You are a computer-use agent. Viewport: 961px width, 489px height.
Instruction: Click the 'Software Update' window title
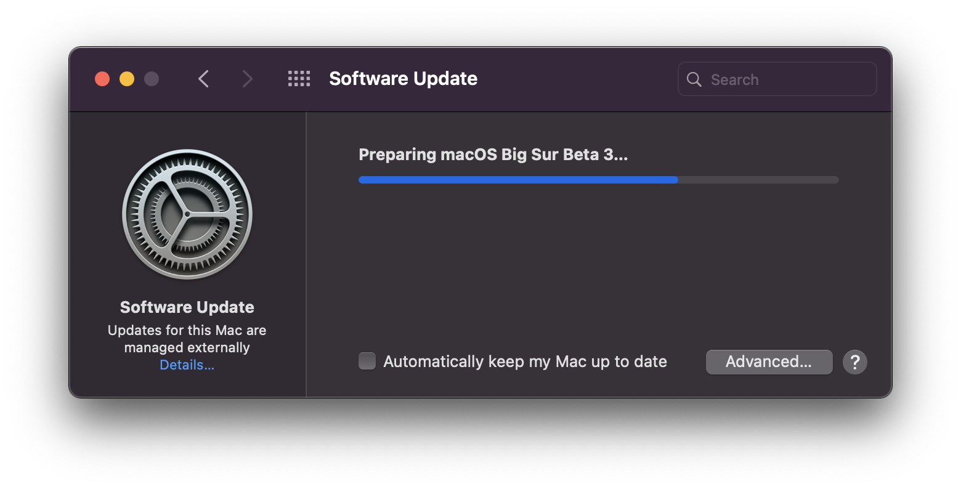(x=403, y=79)
